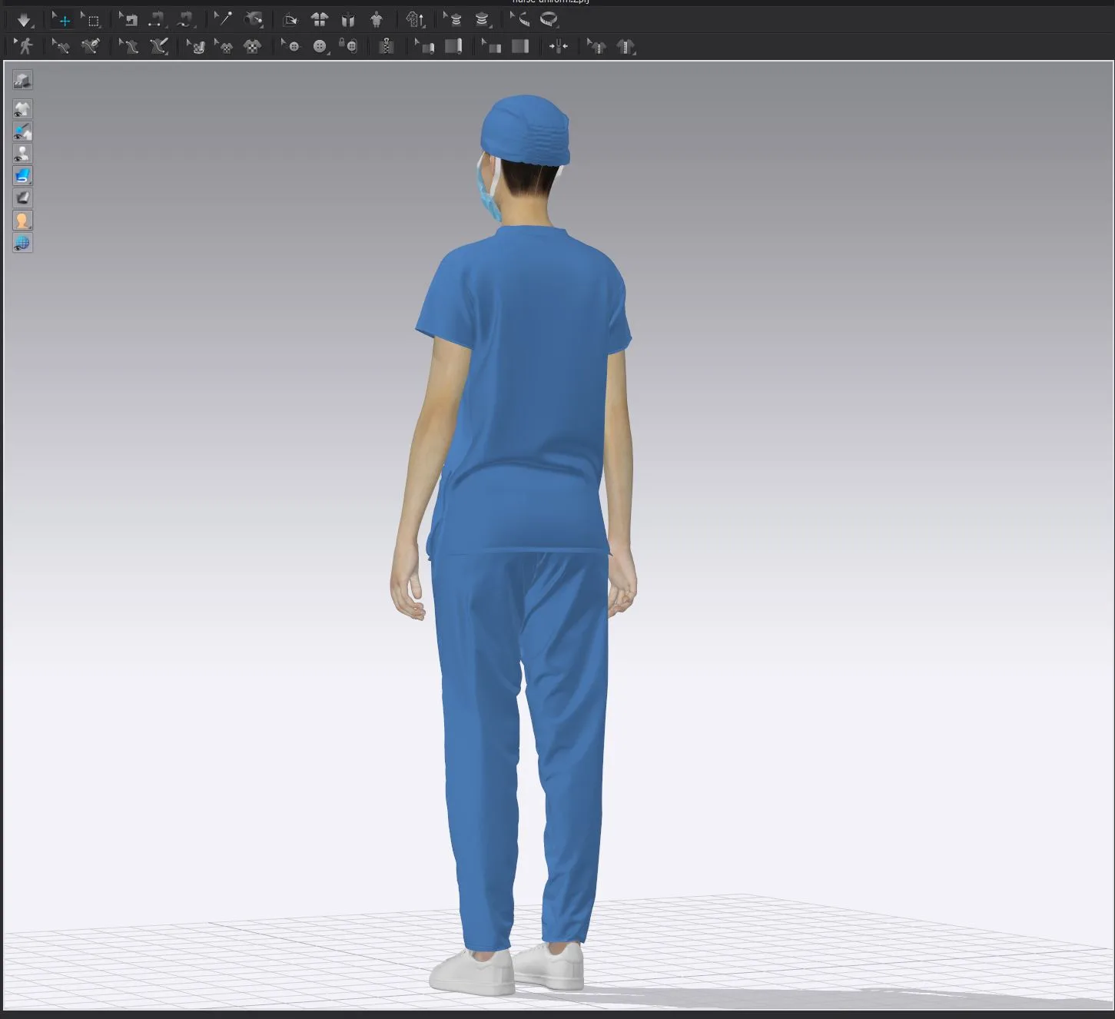The height and width of the screenshot is (1019, 1115).
Task: Toggle 3D garment visibility in the sidebar
Action: pos(22,108)
